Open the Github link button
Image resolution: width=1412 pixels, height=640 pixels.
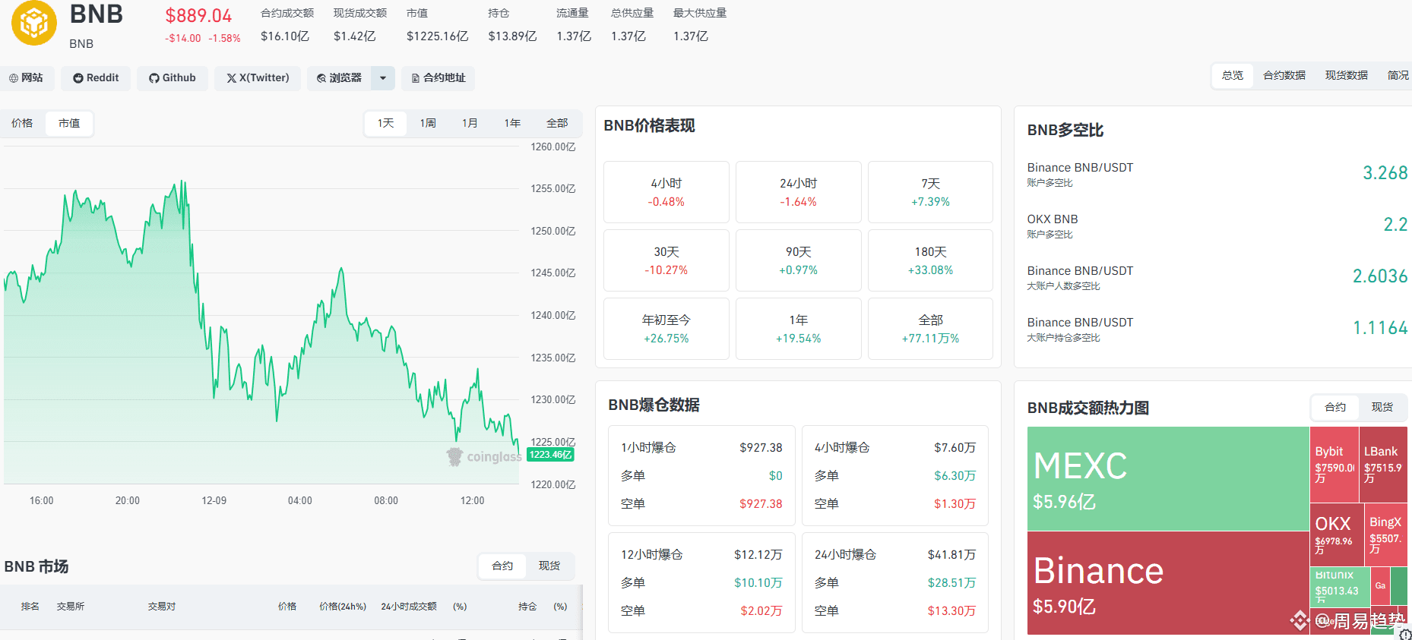173,78
